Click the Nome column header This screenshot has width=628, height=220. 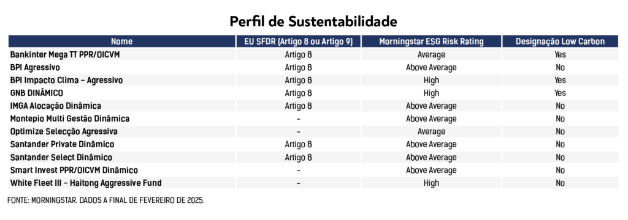click(122, 42)
